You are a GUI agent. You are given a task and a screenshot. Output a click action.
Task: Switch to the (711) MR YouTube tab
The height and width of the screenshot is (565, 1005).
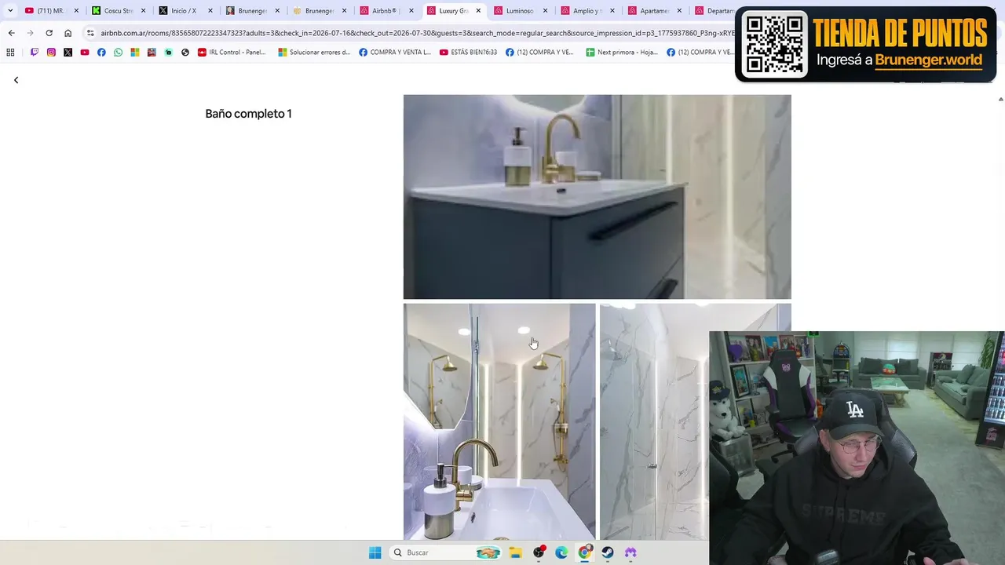tap(52, 11)
